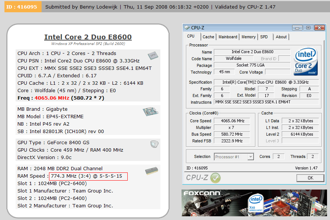Click 'GPU Clocks : Core 459 MHz' line
The image size is (330, 220).
(x=70, y=150)
